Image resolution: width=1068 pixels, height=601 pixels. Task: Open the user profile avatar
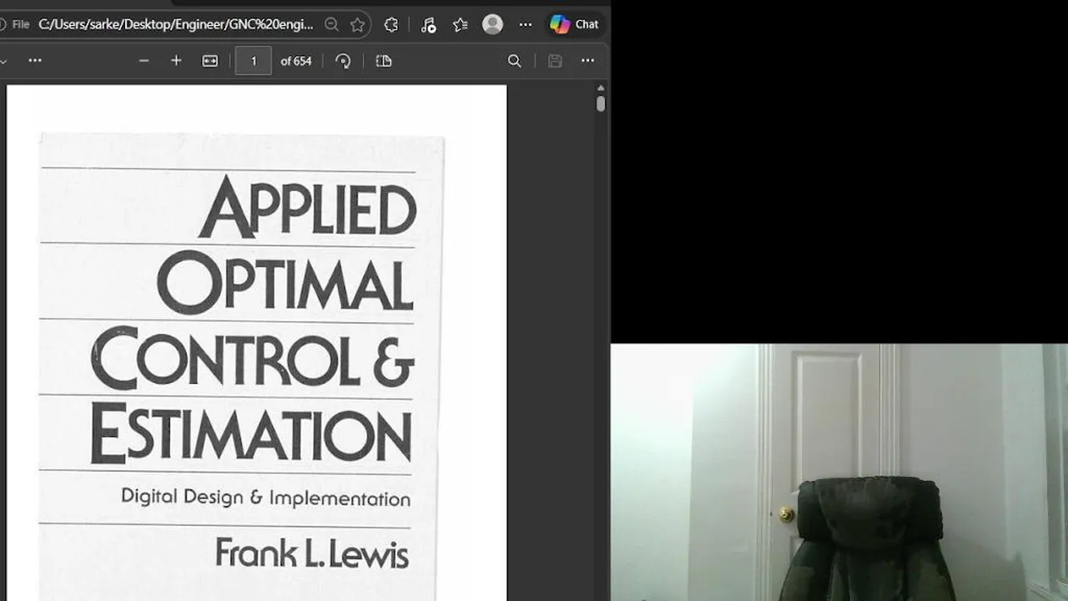pos(492,24)
